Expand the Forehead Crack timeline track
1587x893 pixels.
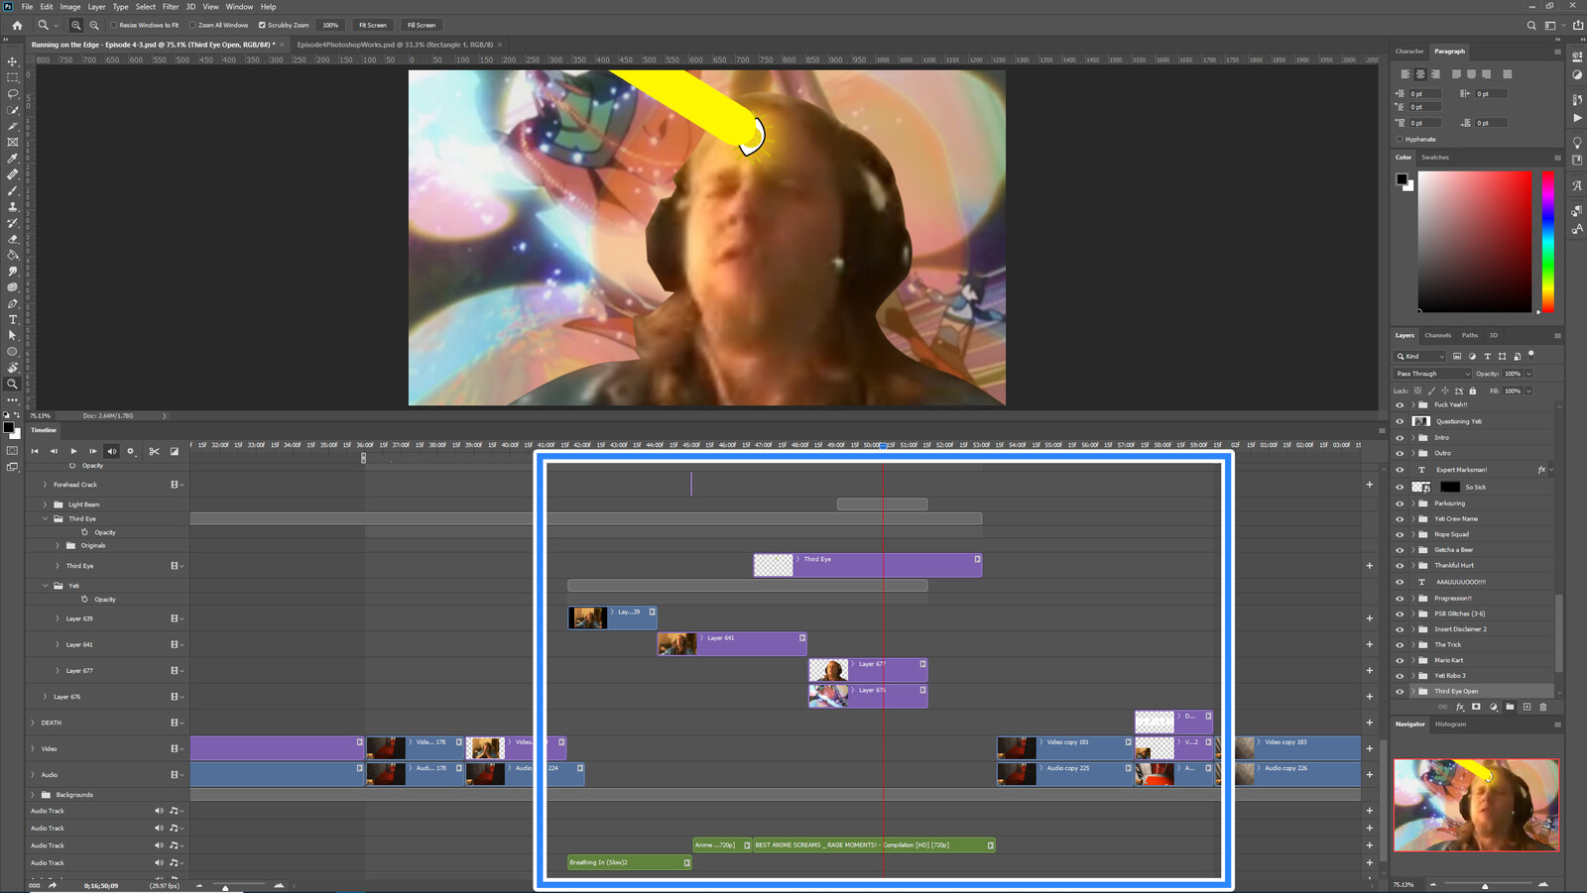click(45, 485)
